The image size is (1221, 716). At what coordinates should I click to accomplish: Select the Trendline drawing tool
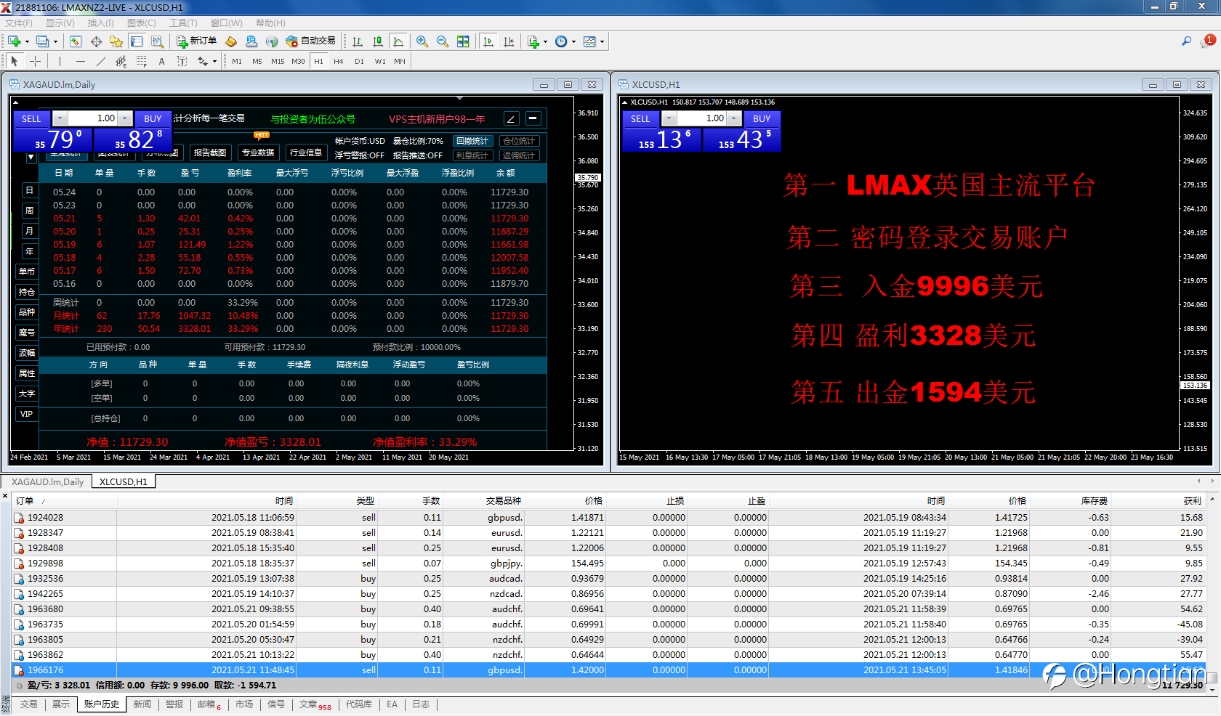[x=101, y=61]
